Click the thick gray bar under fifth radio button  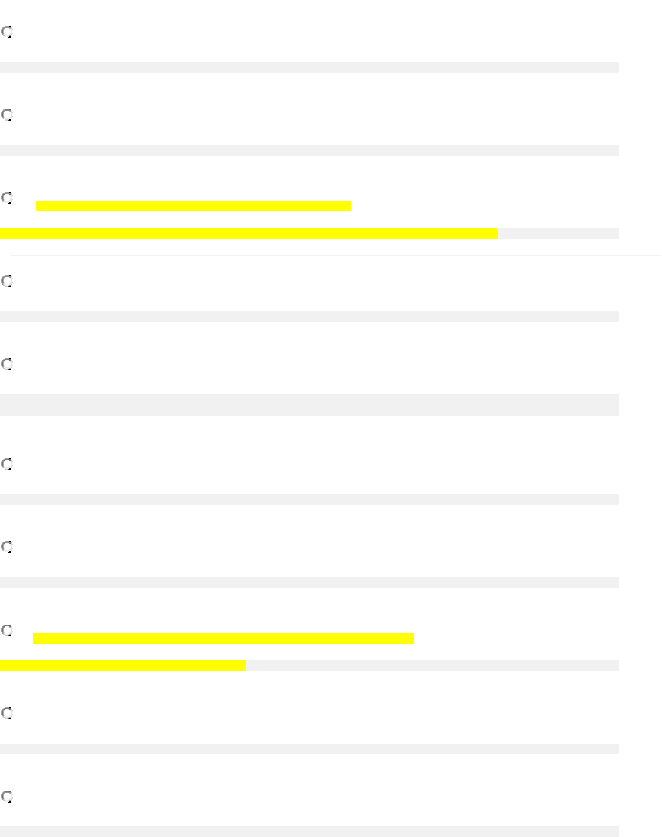[309, 405]
